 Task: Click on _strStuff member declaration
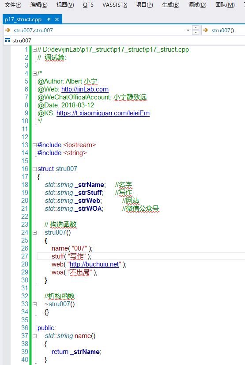click(x=88, y=193)
